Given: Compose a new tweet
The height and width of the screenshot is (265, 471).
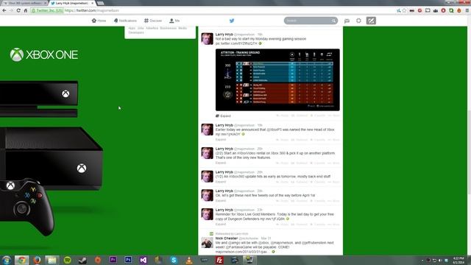Looking at the screenshot, I should (x=371, y=21).
